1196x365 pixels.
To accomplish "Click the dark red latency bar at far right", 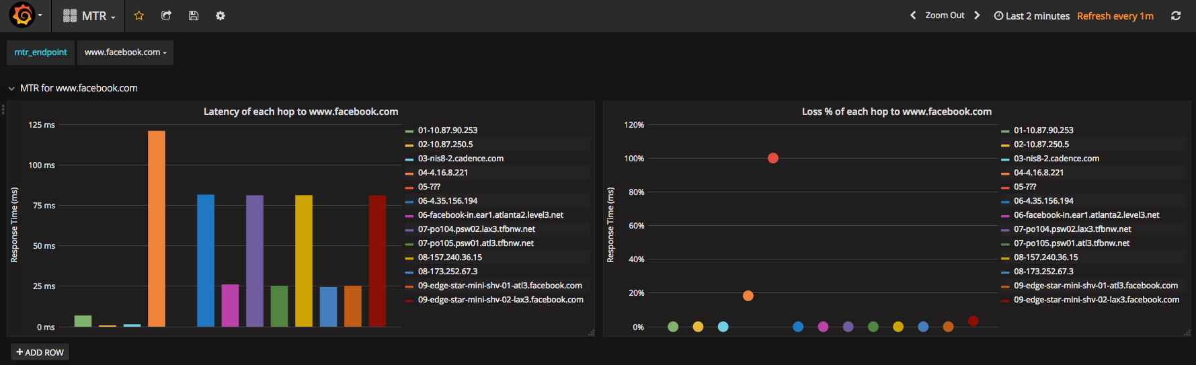I will click(x=377, y=261).
